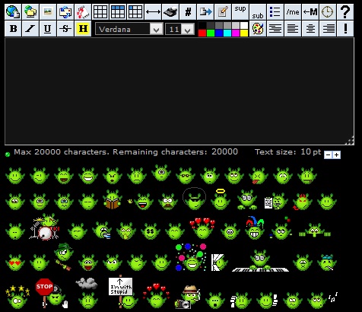Toggle bold text formatting
This screenshot has height=312, width=362.
click(13, 29)
